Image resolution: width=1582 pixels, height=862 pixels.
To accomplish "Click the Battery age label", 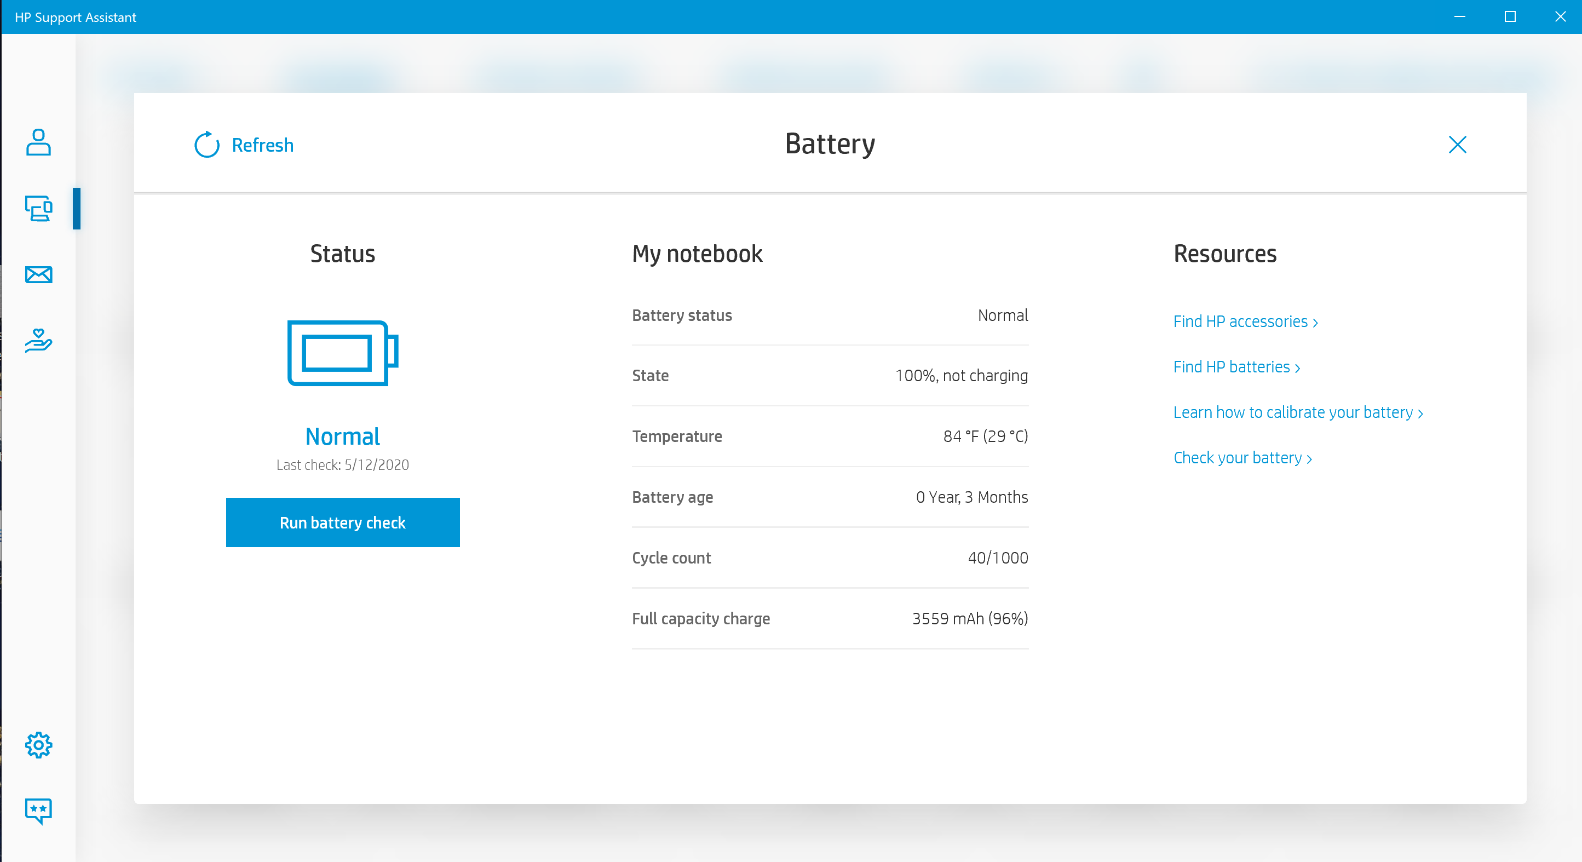I will [672, 497].
